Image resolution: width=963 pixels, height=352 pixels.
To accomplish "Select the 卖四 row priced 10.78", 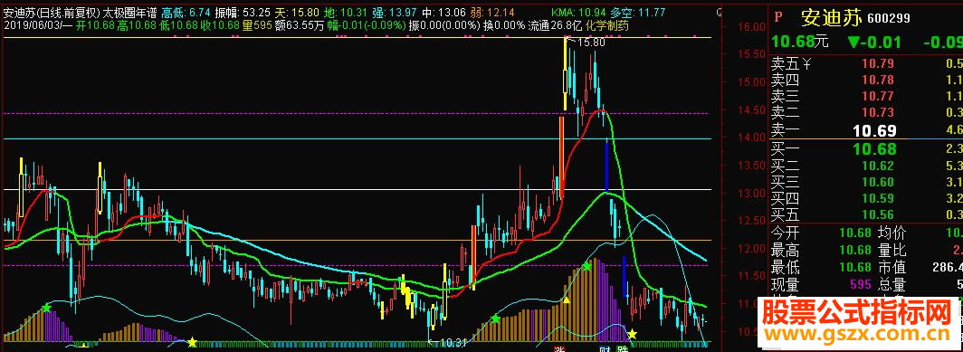I will point(866,80).
